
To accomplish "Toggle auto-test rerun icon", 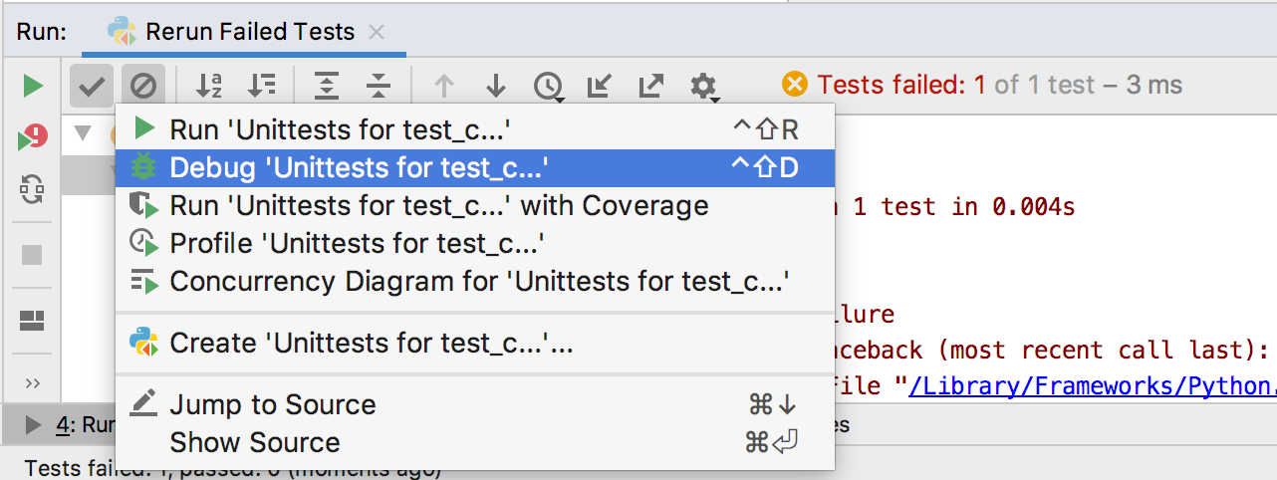I will tap(33, 190).
